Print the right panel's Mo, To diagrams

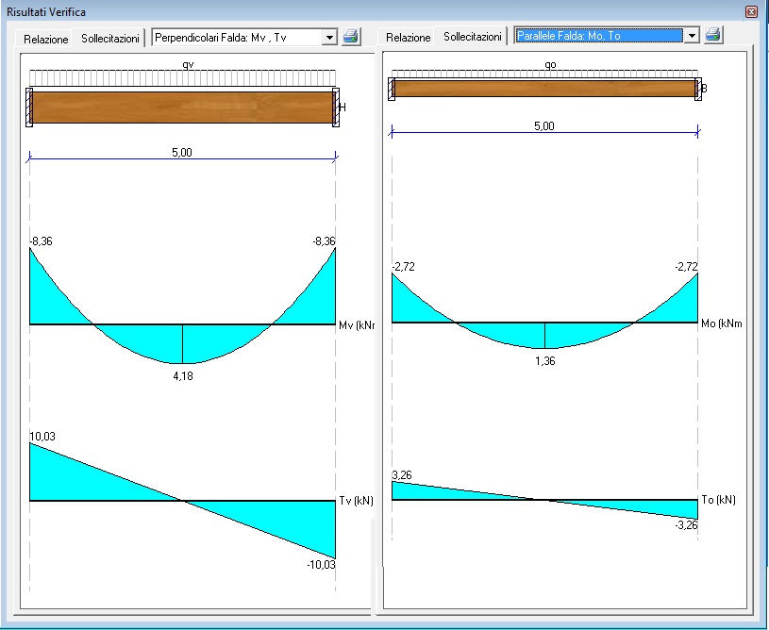[713, 35]
